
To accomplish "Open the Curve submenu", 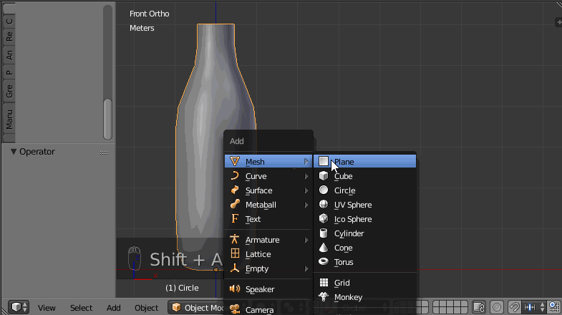I will (x=268, y=176).
